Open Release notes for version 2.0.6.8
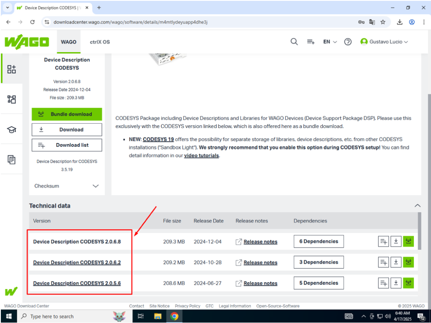The height and width of the screenshot is (323, 431). 260,242
